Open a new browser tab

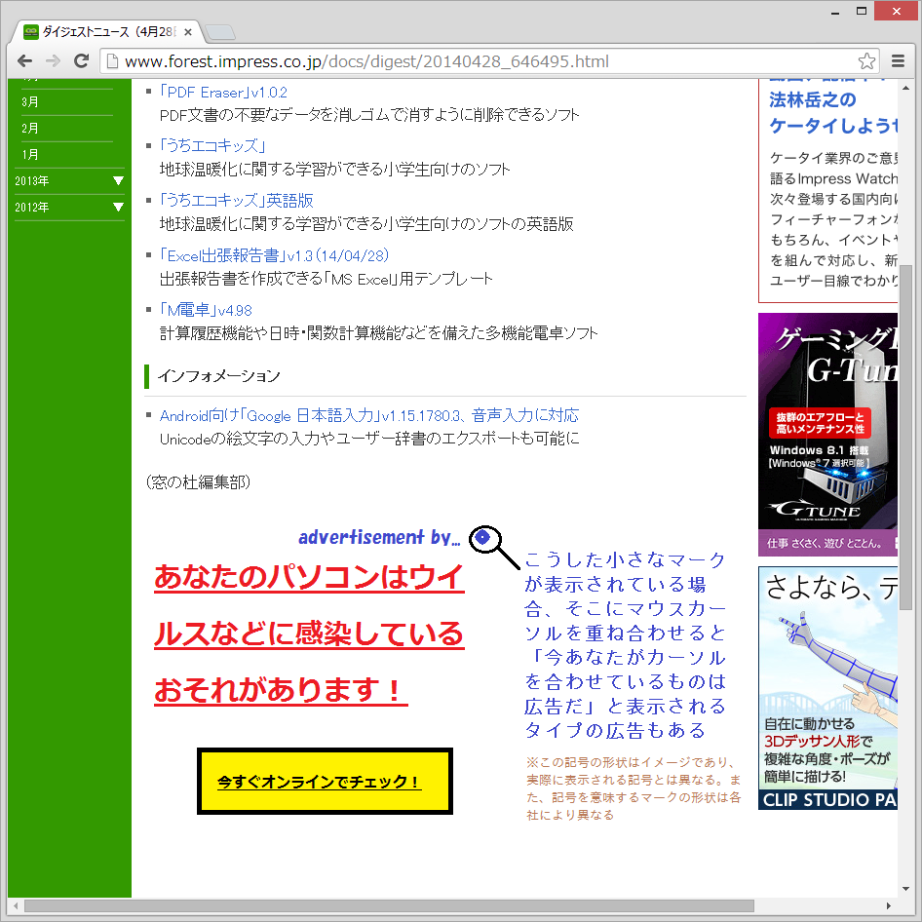click(x=219, y=30)
